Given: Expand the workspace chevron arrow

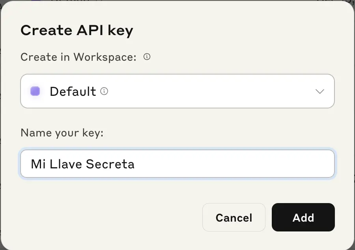Looking at the screenshot, I should click(x=320, y=91).
